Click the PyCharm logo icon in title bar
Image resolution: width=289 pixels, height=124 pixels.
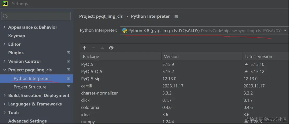[x=5, y=4]
